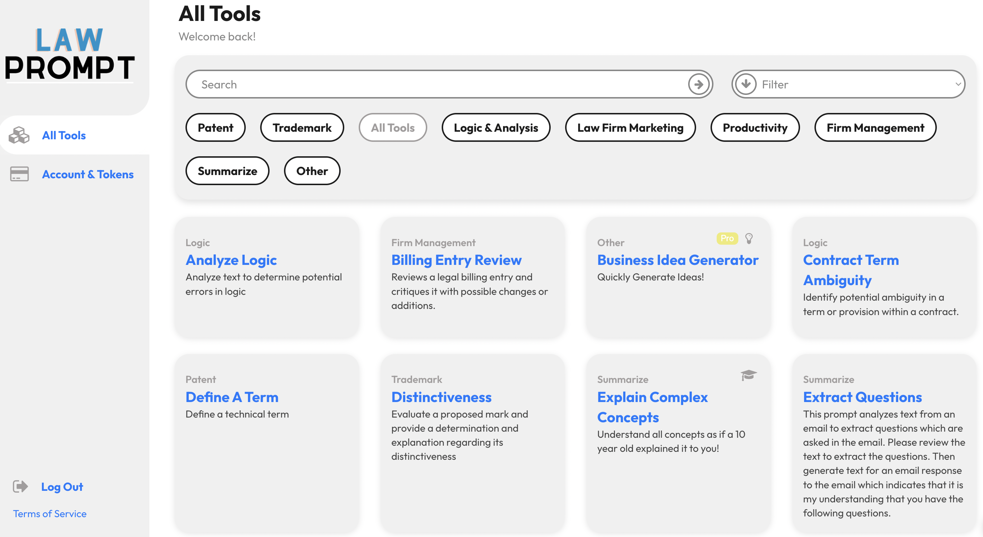The image size is (983, 537).
Task: Click 'Patent' label on Define A Term card
Action: pos(200,379)
